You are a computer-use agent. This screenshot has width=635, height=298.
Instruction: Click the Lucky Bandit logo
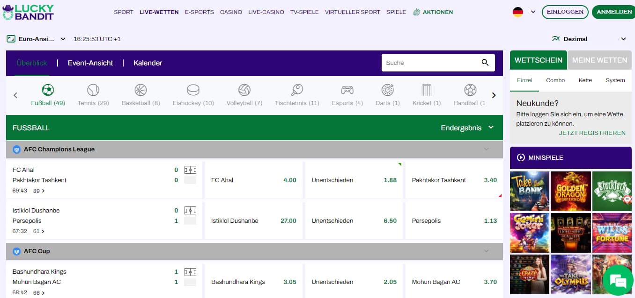point(28,12)
